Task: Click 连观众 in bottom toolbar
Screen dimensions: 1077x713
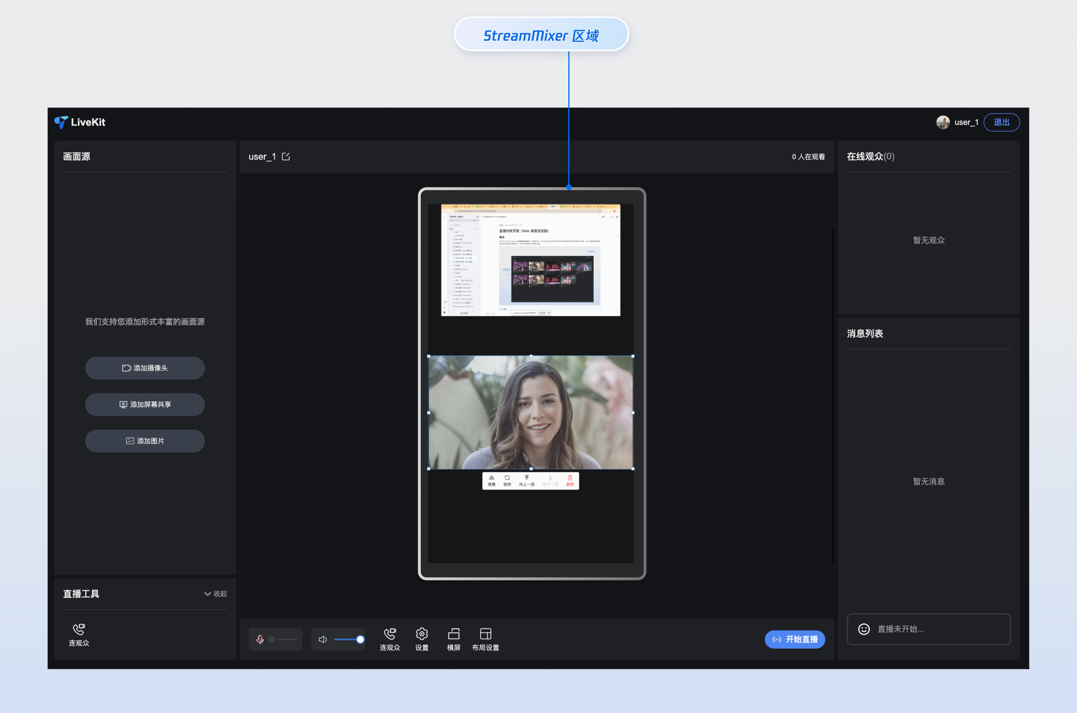Action: [390, 638]
